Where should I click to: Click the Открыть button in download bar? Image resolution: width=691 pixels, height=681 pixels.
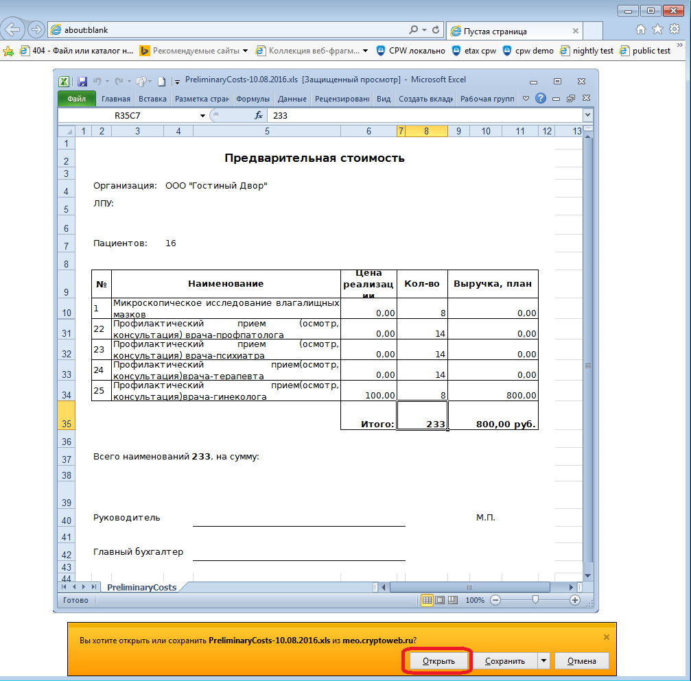(x=438, y=661)
